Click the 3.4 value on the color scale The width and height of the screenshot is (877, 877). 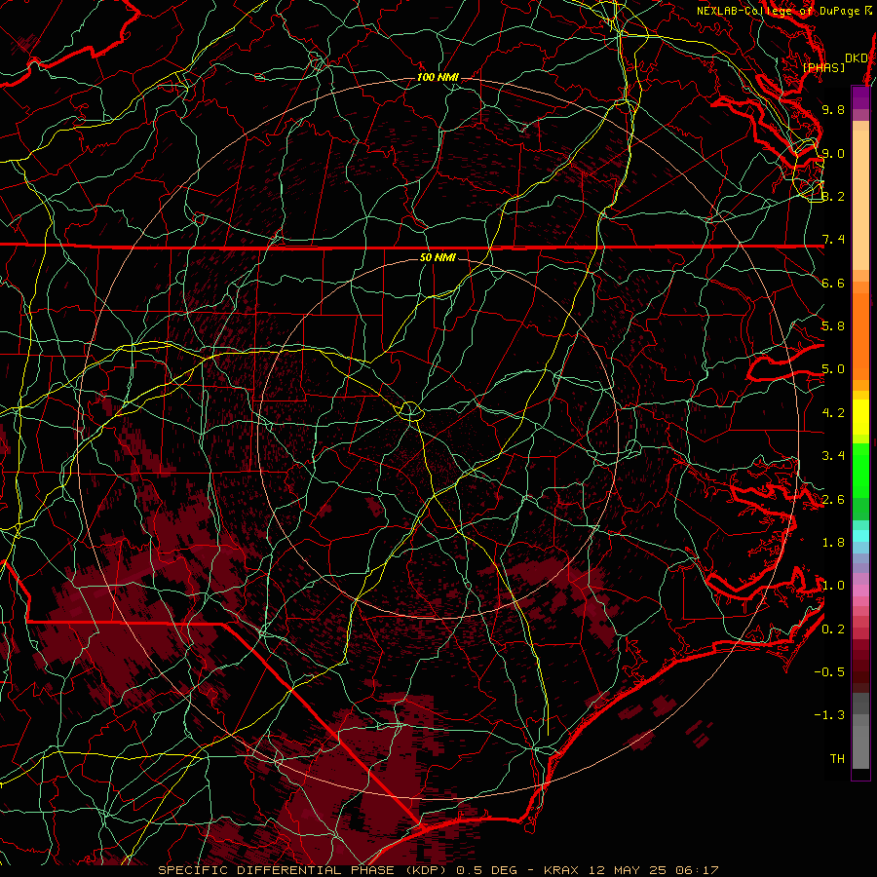click(x=833, y=456)
